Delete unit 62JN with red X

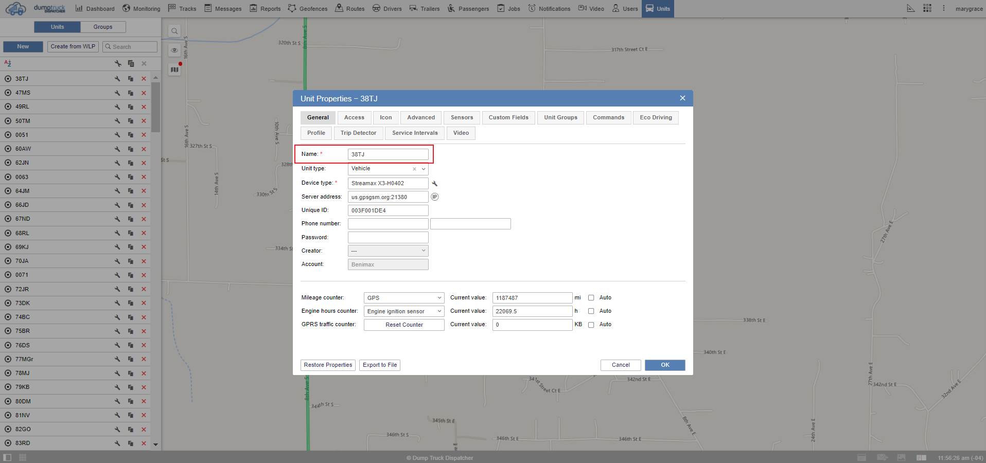click(x=144, y=163)
